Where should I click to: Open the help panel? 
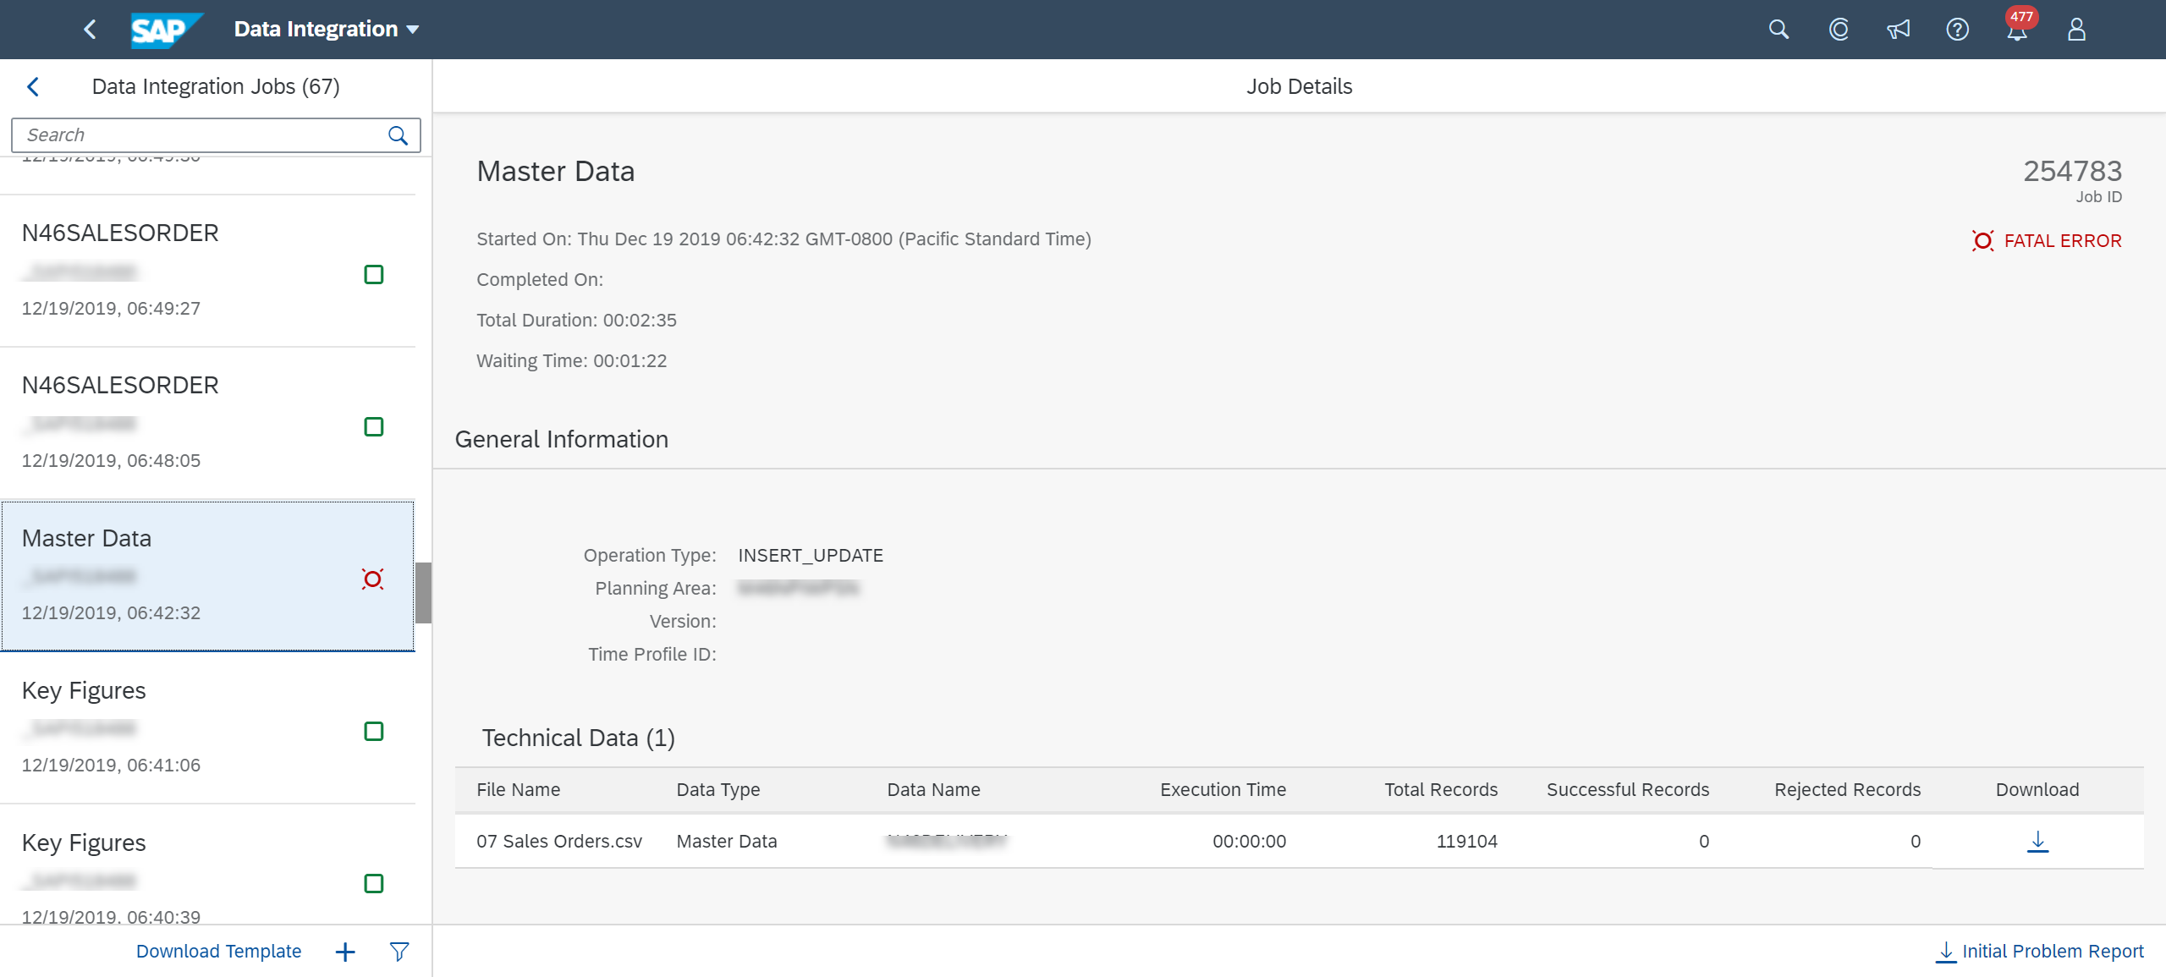coord(1957,29)
